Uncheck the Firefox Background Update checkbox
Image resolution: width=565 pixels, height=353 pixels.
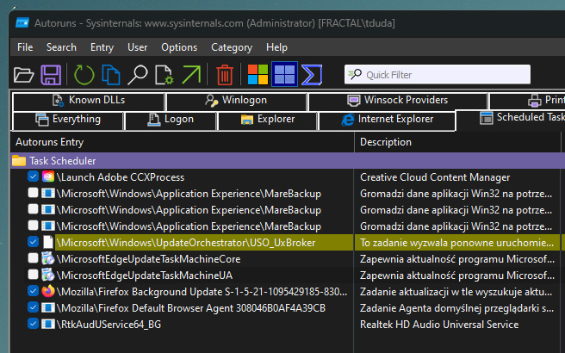click(x=33, y=290)
